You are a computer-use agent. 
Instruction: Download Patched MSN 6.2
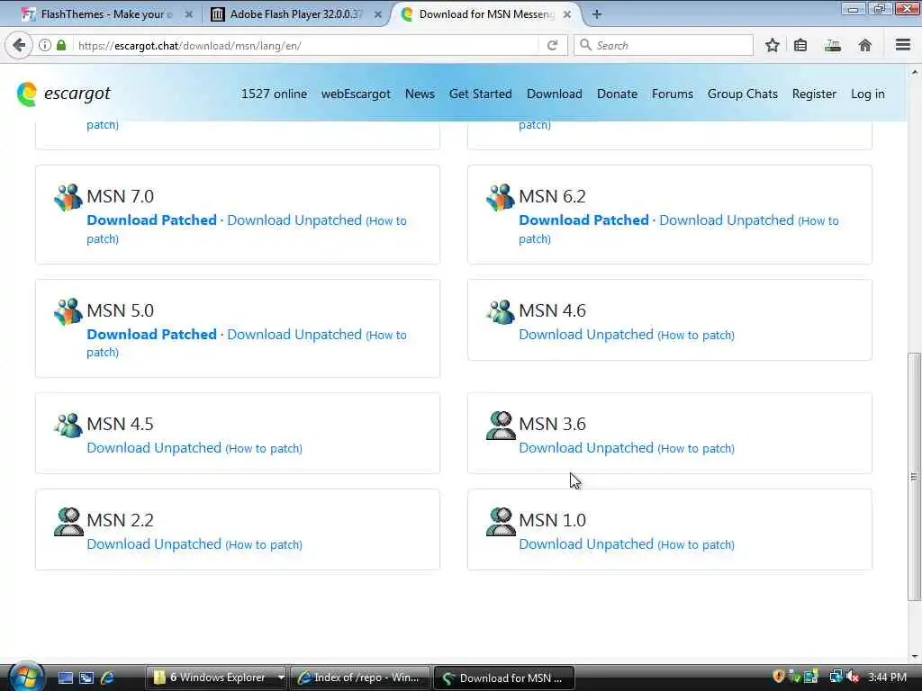point(583,220)
